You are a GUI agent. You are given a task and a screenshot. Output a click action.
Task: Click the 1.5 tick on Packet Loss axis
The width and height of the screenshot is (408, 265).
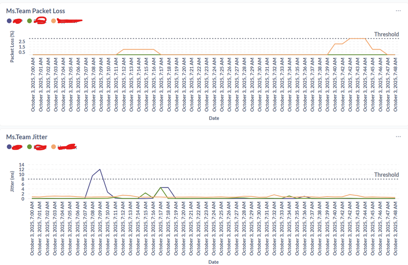point(22,47)
